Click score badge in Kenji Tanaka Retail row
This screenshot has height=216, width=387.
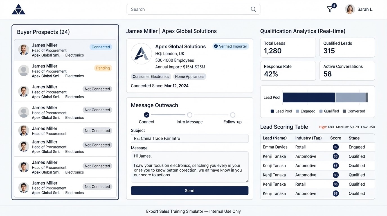tap(336, 184)
